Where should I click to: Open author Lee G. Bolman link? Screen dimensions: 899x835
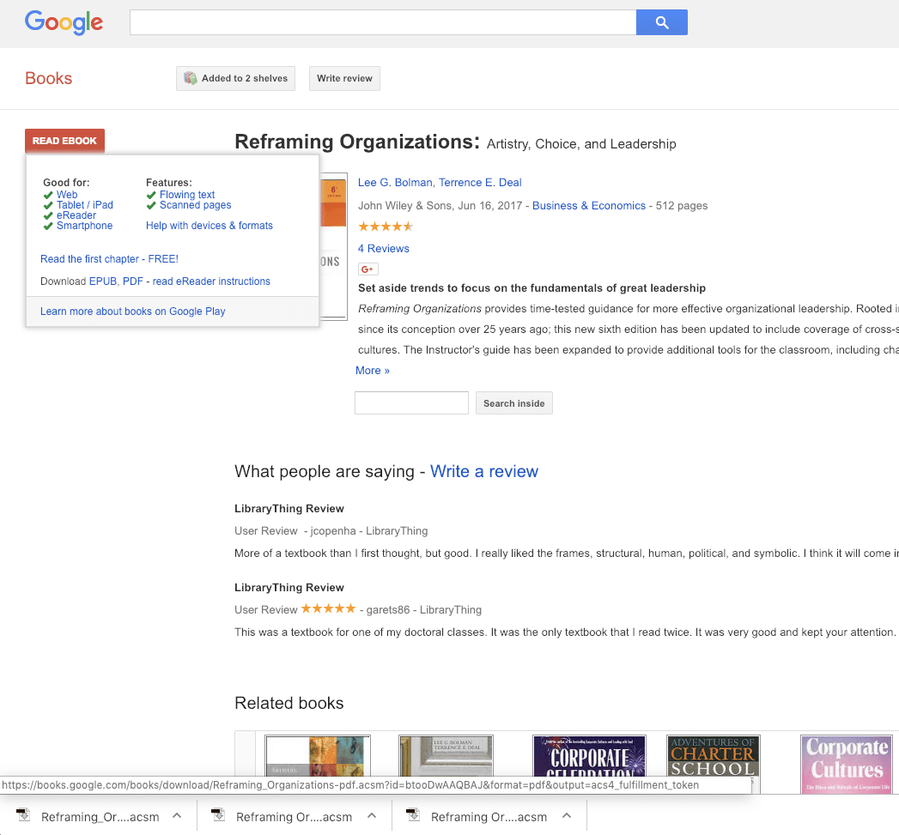(x=395, y=182)
